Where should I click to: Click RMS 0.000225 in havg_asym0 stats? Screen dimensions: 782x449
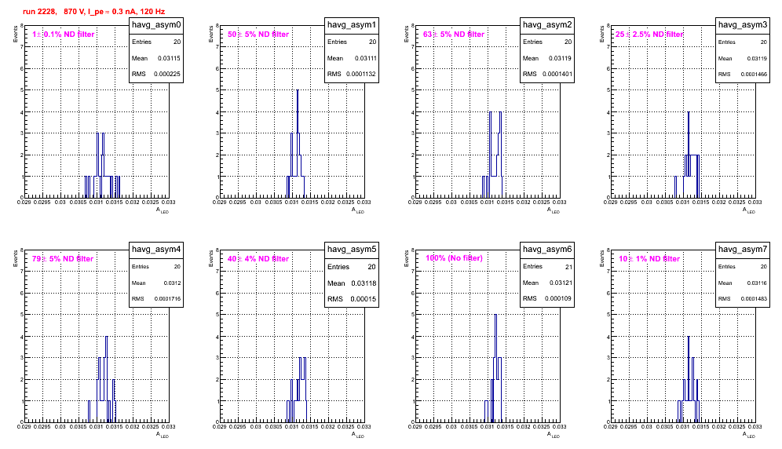[x=156, y=75]
